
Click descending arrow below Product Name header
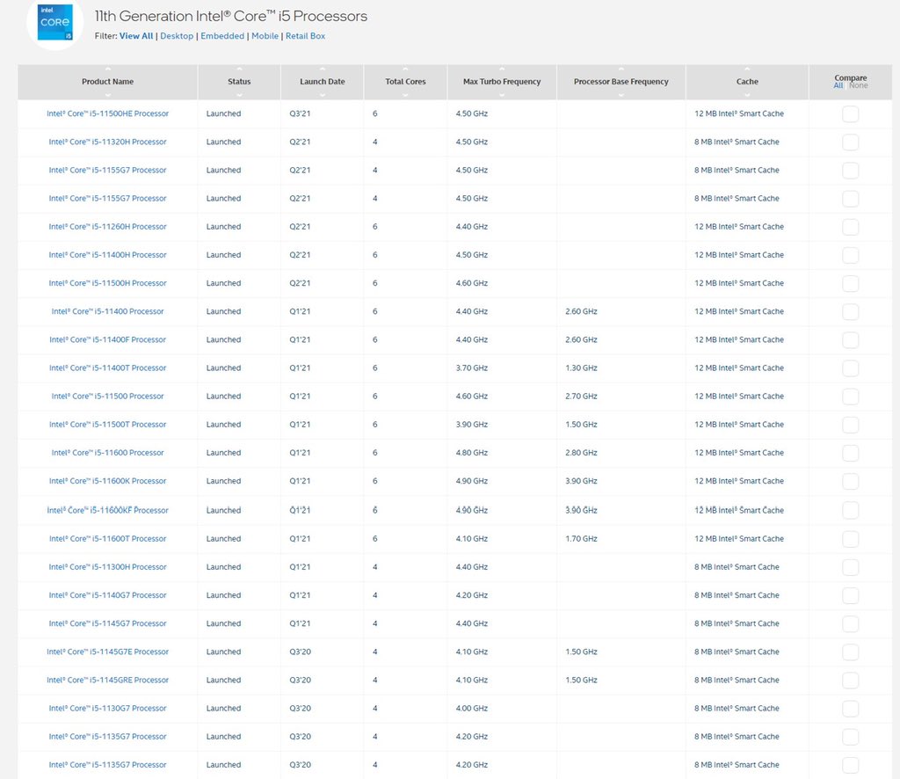(107, 95)
